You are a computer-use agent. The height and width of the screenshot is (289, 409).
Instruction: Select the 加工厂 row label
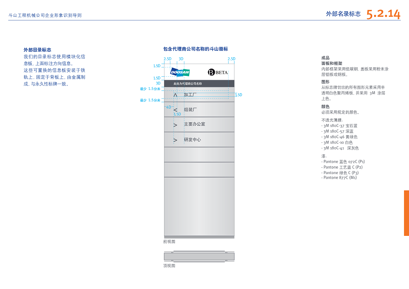tap(190, 95)
